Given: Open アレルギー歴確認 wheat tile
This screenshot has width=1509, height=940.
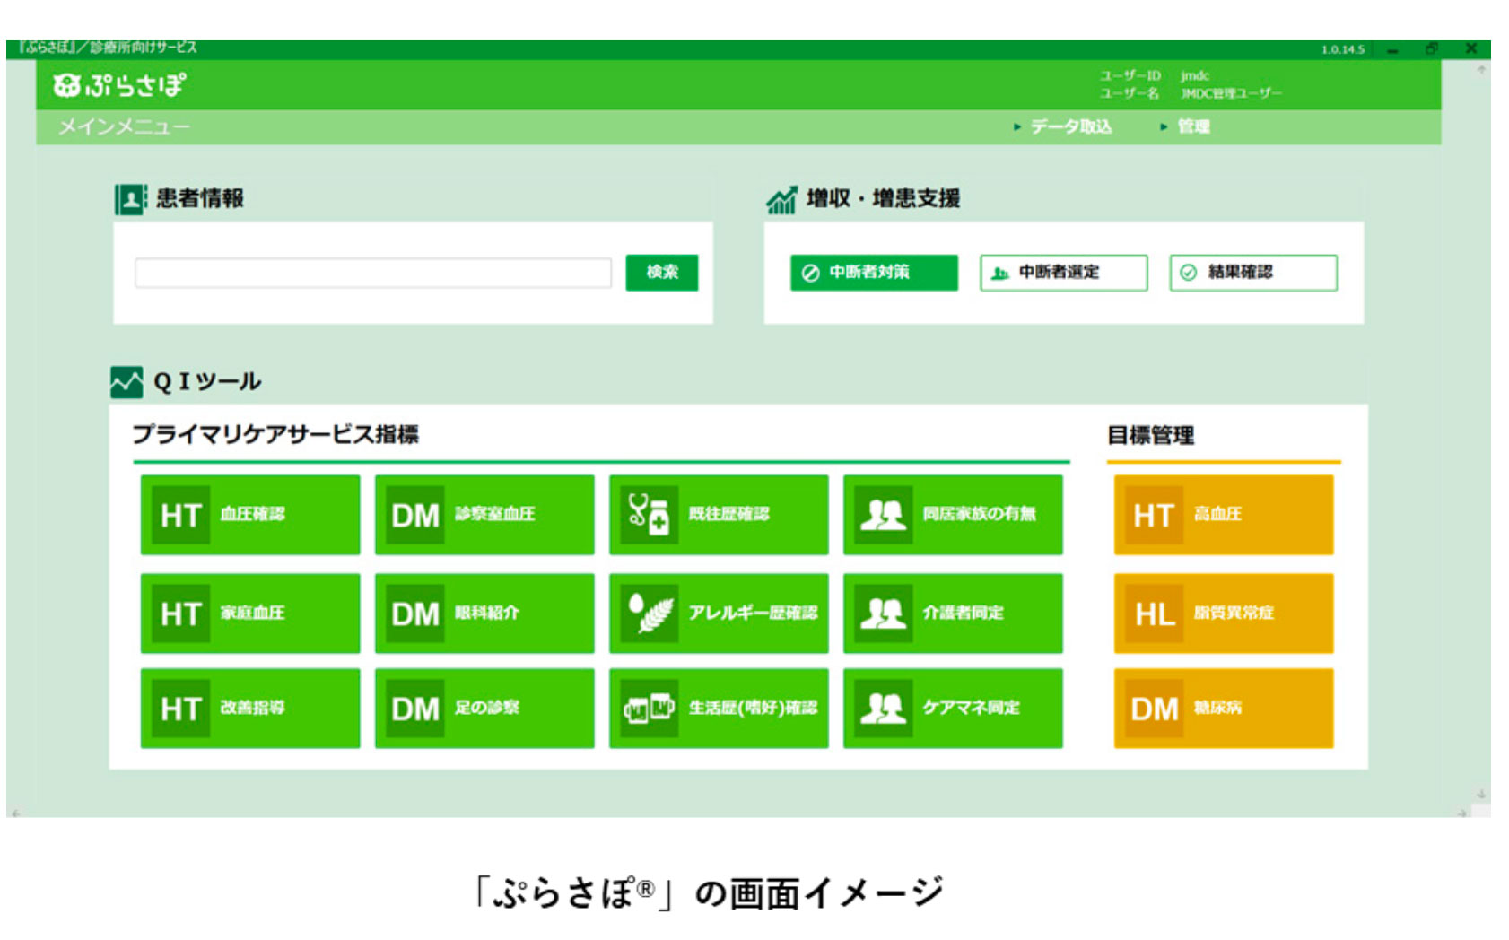Looking at the screenshot, I should (719, 614).
